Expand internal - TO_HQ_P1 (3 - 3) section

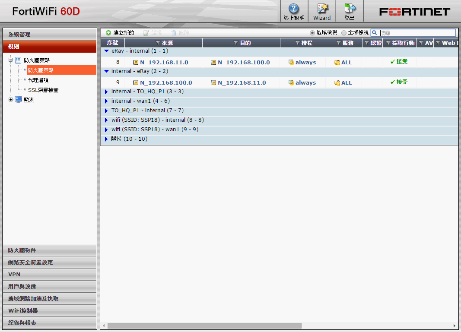[106, 92]
